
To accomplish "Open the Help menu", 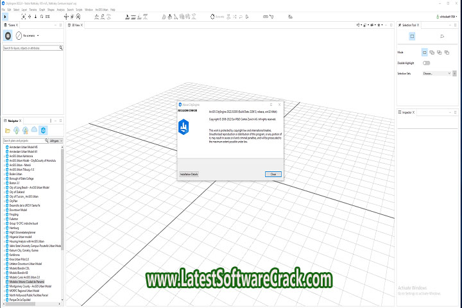I will pyautogui.click(x=113, y=10).
